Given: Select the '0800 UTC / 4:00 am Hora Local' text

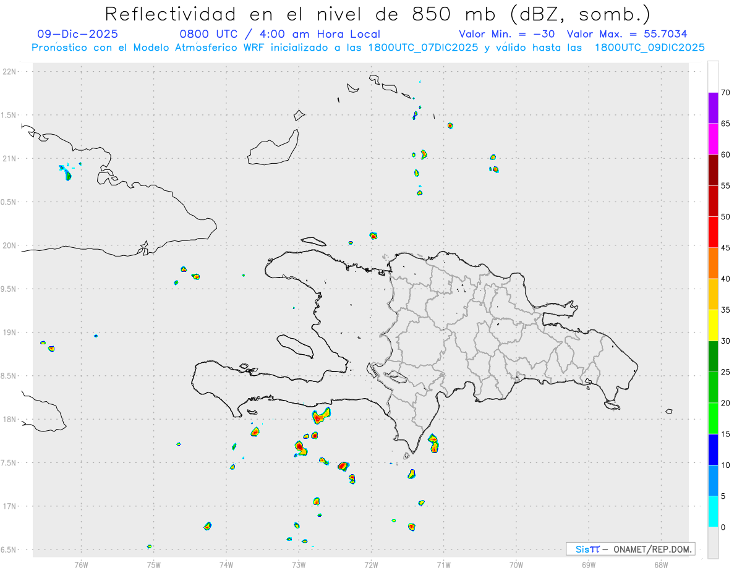Looking at the screenshot, I should tap(279, 34).
